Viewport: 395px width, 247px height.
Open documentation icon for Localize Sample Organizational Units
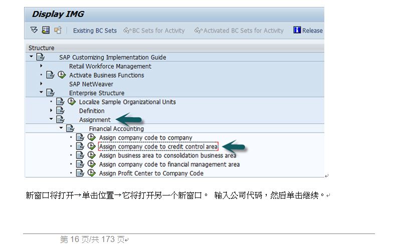(60, 101)
